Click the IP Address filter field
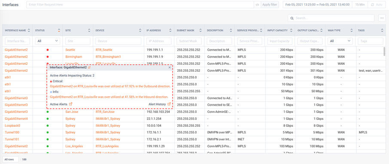389x164 pixels. [159, 41]
